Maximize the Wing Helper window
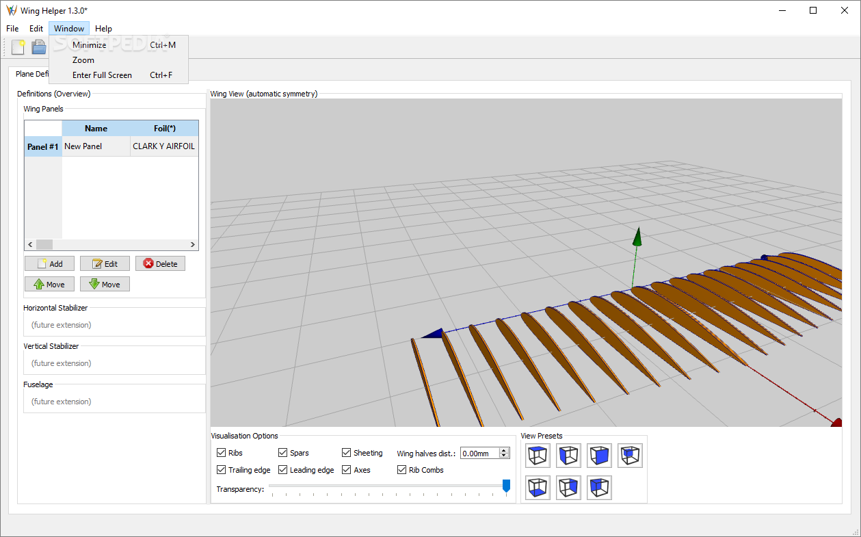The image size is (861, 537). pos(813,10)
